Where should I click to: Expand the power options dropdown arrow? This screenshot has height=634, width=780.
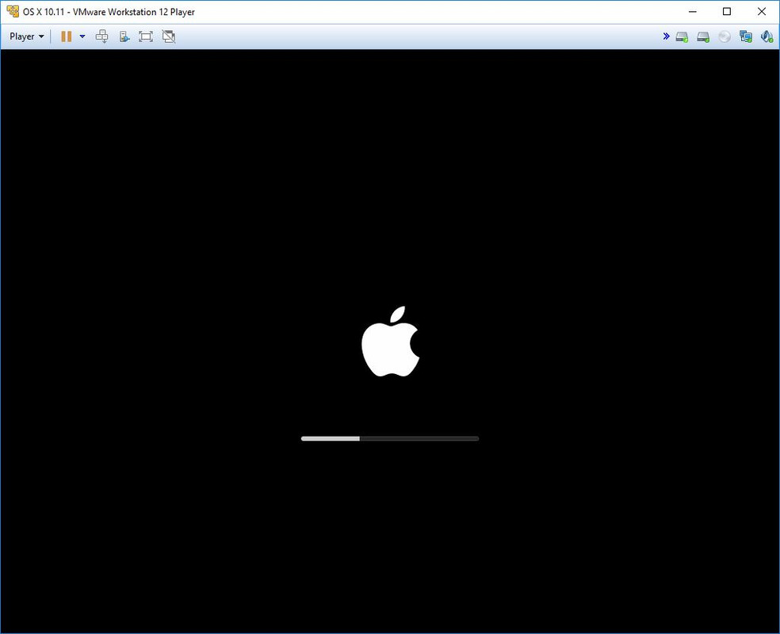point(82,36)
